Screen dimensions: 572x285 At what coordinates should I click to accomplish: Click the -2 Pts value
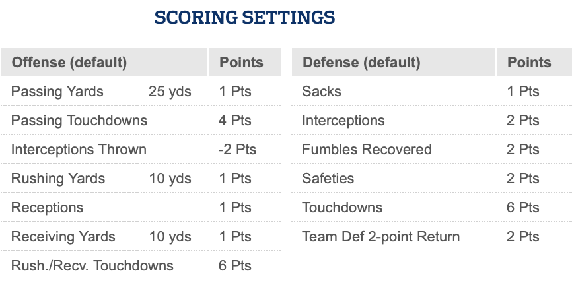coord(238,149)
